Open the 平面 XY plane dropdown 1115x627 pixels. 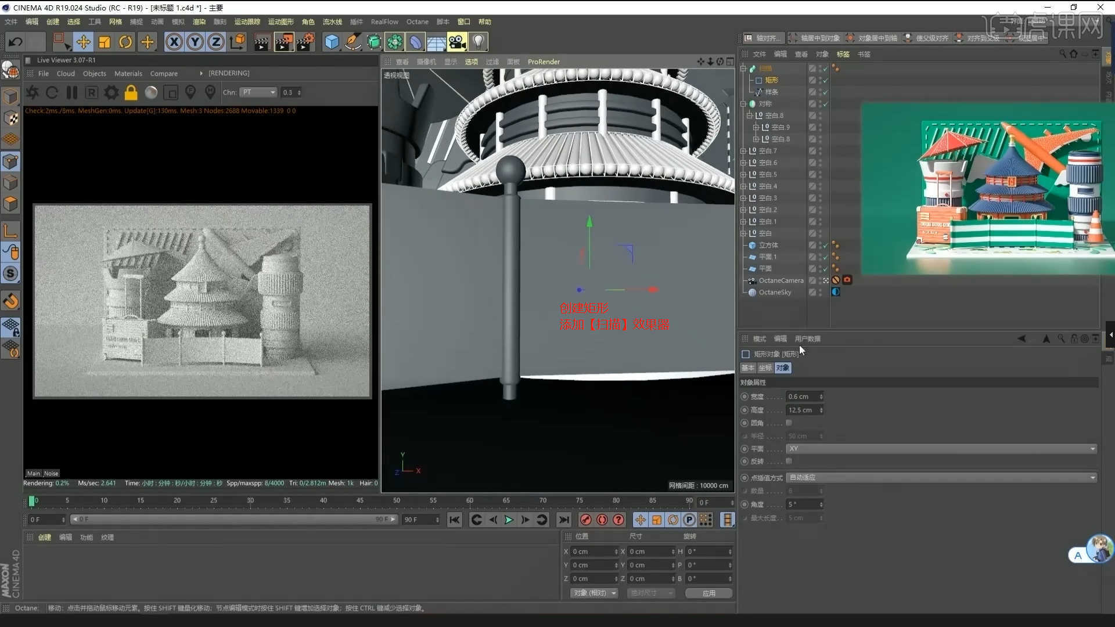941,449
